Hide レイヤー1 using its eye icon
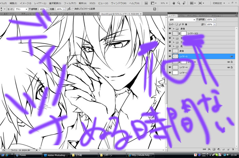The height and width of the screenshot is (158, 239). coord(170,73)
